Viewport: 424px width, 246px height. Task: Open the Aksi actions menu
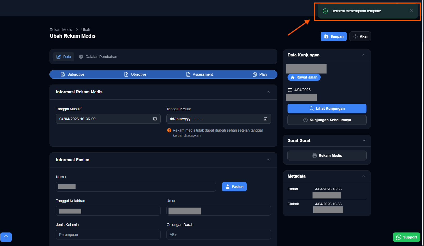pyautogui.click(x=360, y=36)
